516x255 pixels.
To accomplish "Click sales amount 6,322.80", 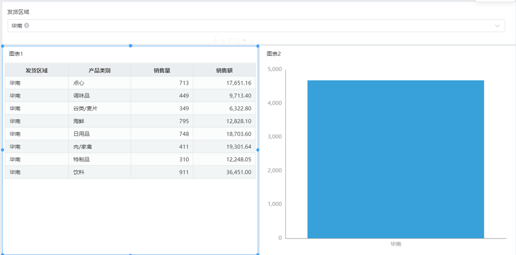I will click(x=224, y=108).
